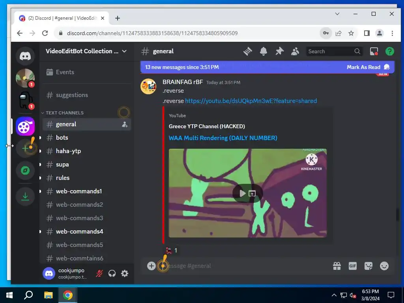The width and height of the screenshot is (404, 303).
Task: Open Chrome three-dot menu
Action: click(392, 33)
